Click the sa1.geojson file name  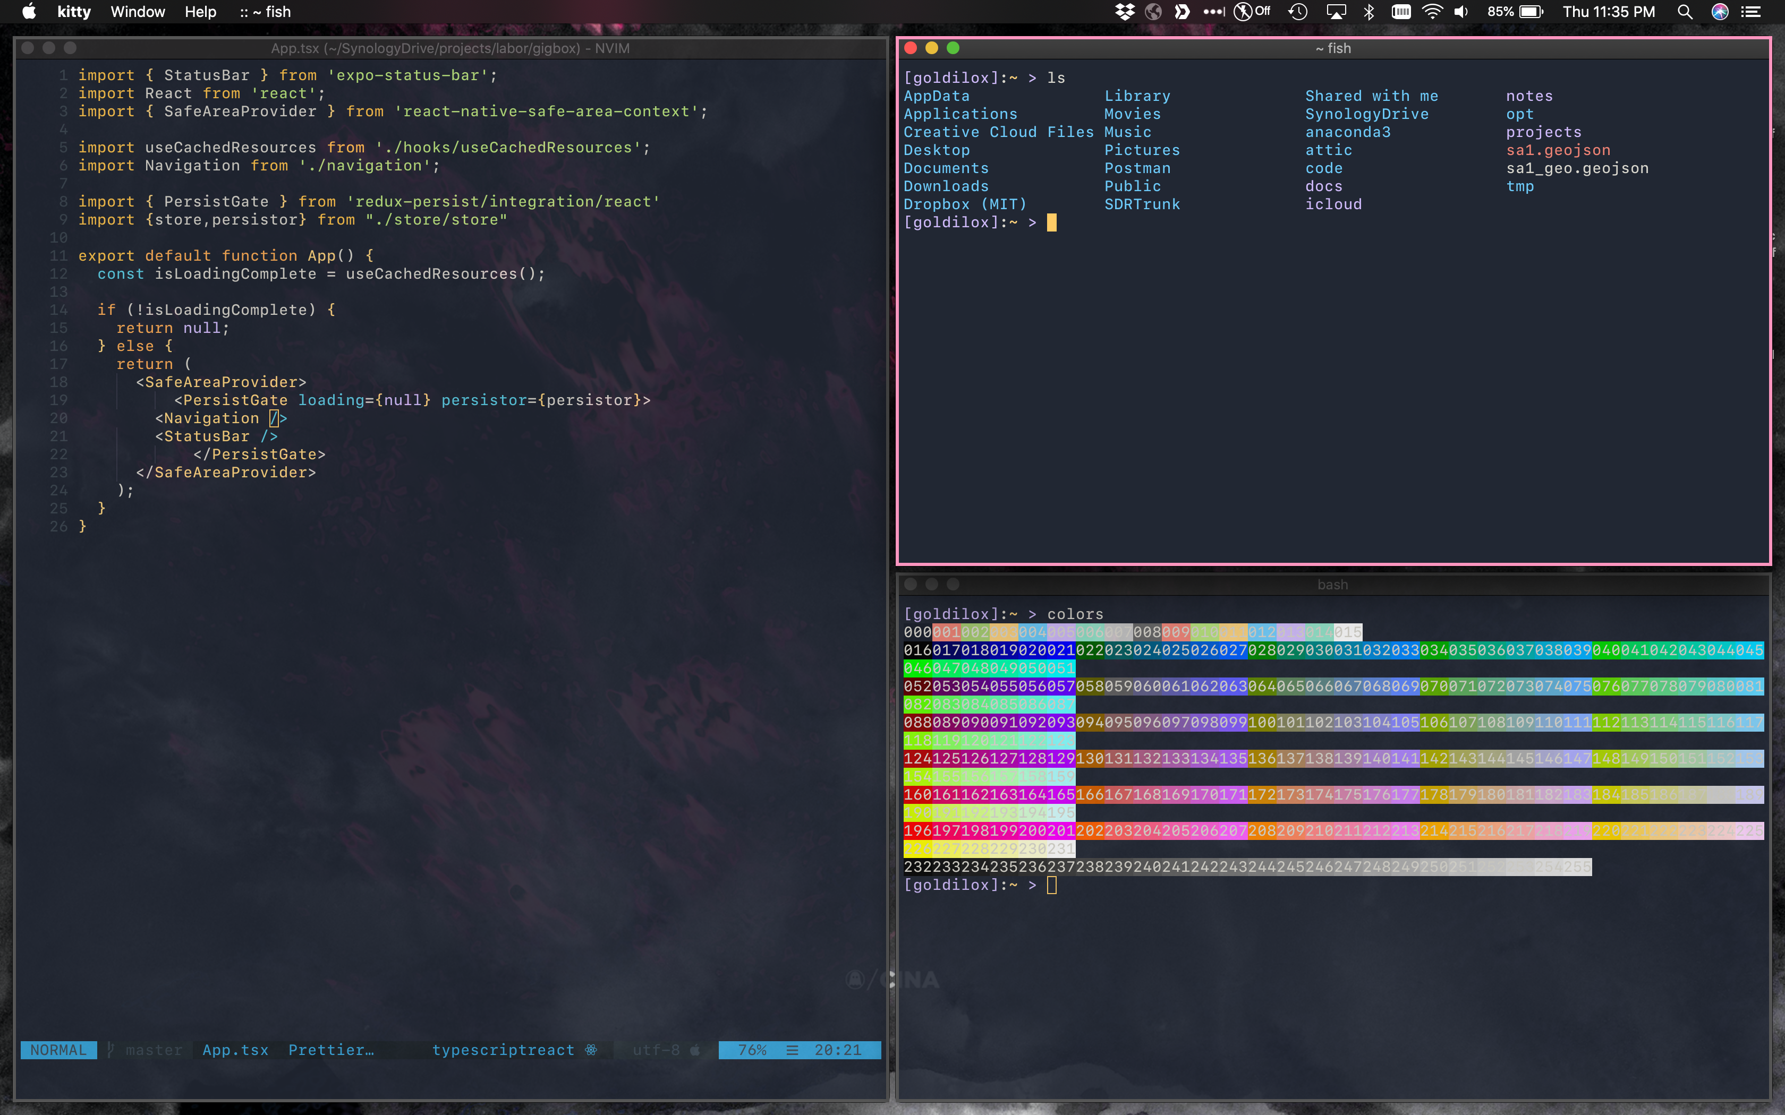tap(1558, 150)
